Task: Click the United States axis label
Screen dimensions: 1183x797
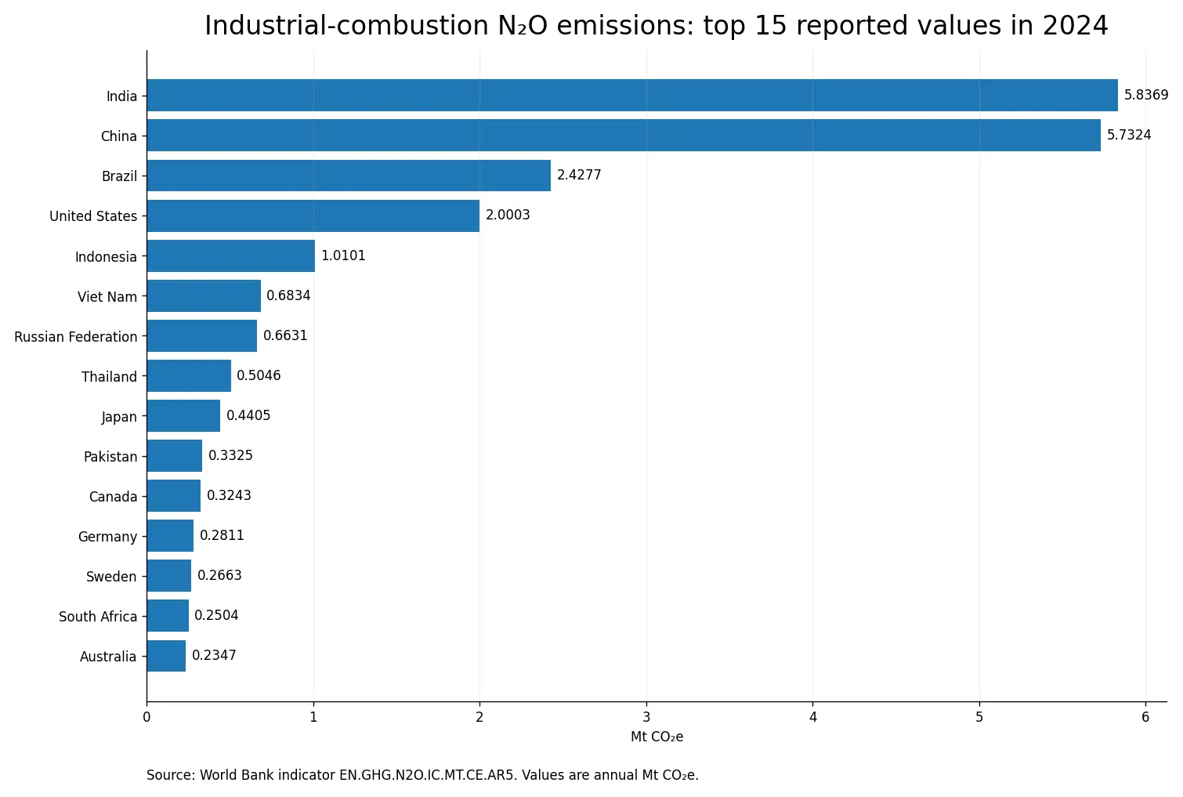Action: point(93,216)
